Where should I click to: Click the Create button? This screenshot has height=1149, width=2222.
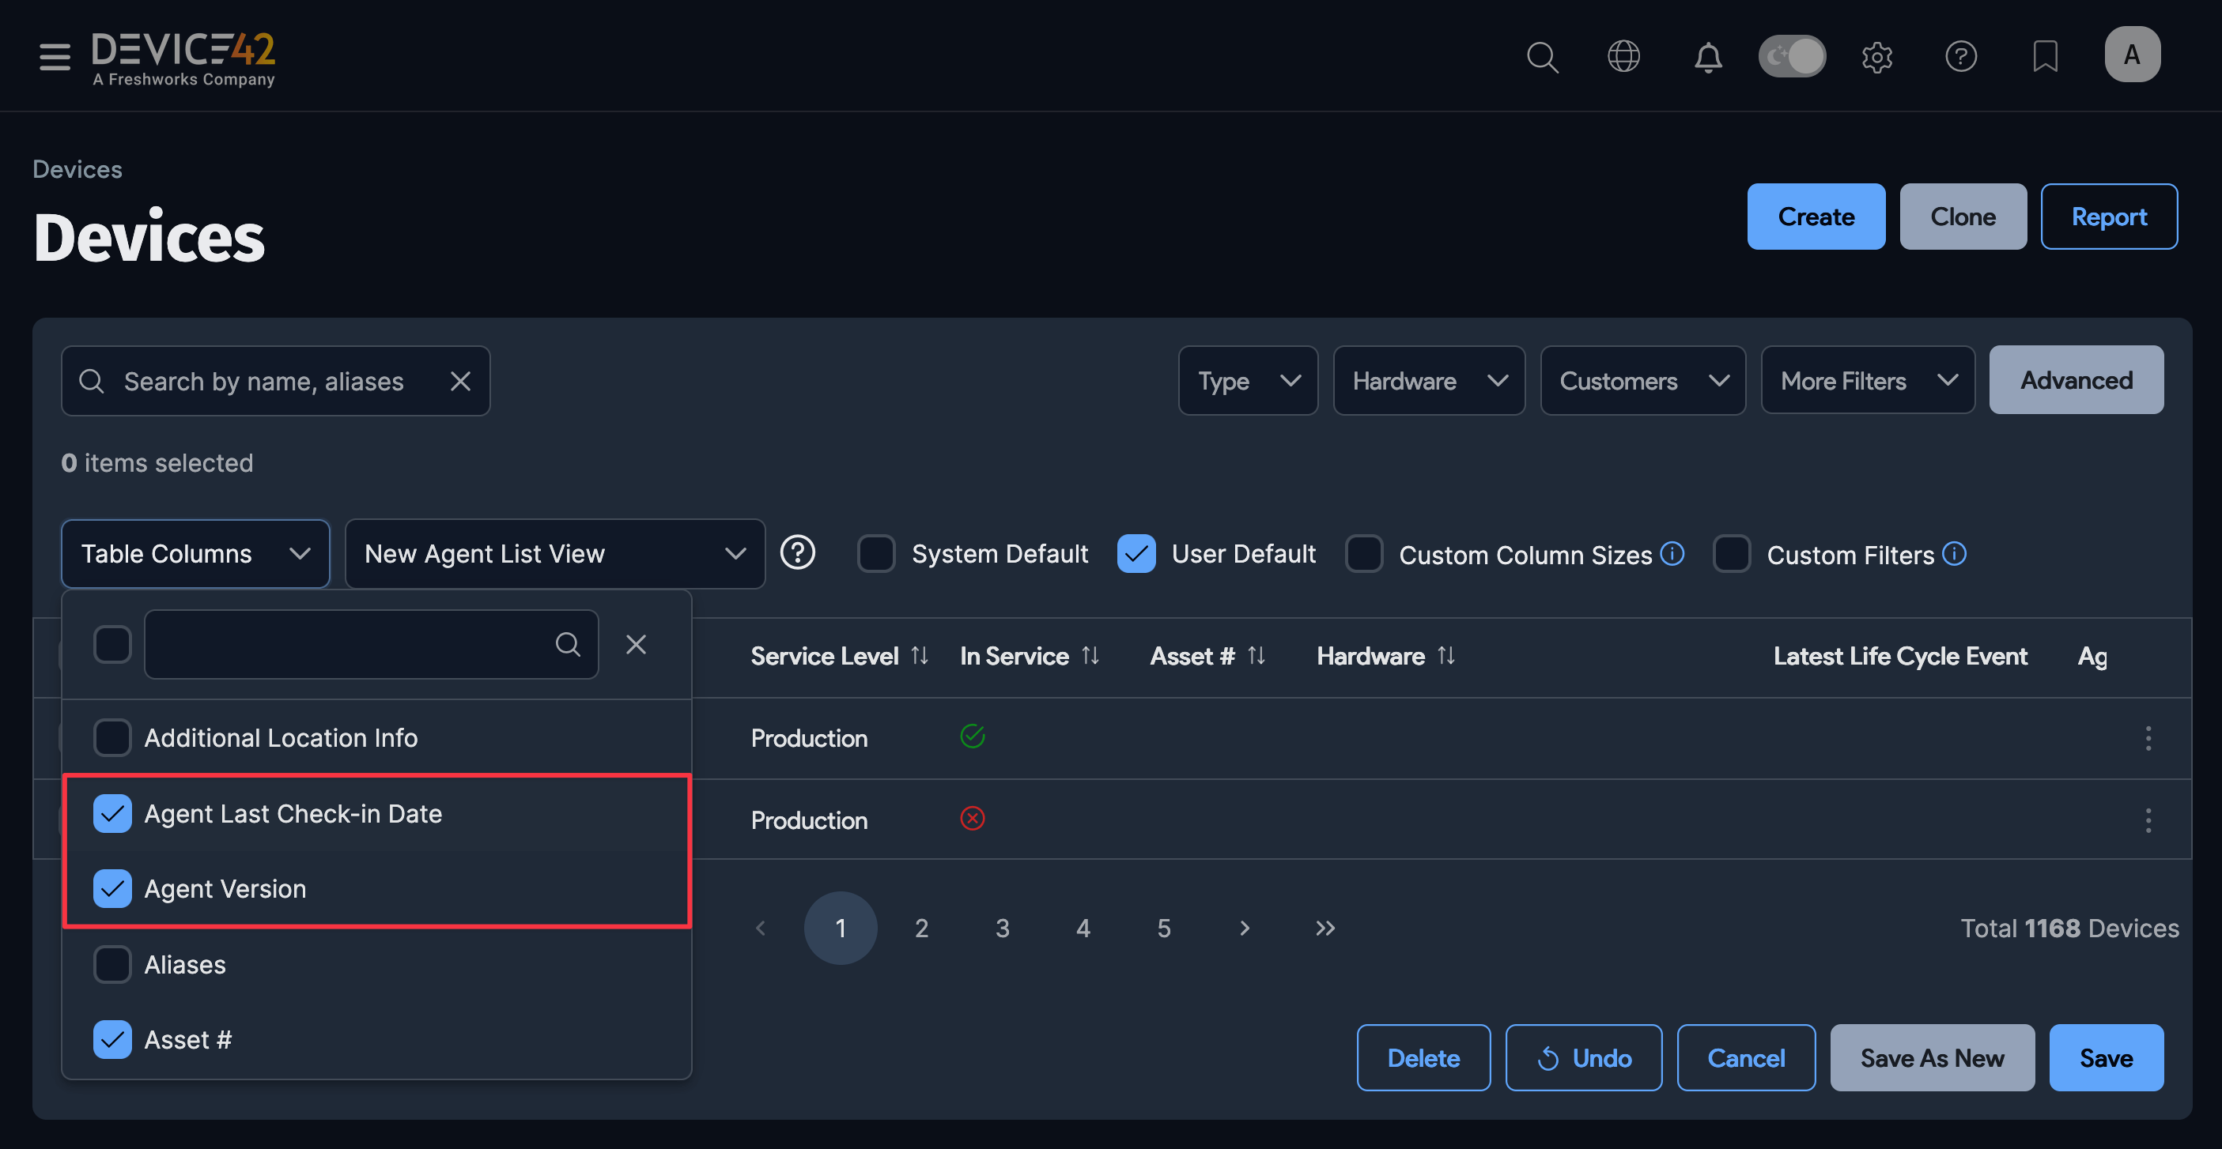1815,217
